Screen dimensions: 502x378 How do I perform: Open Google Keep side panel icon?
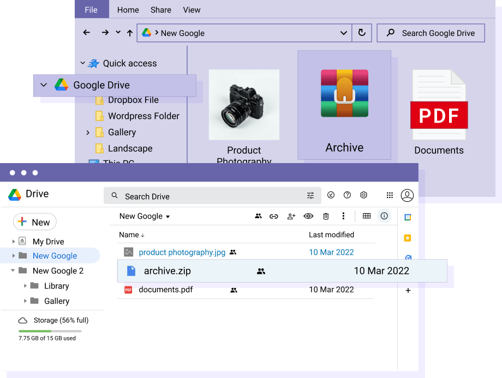[x=408, y=238]
